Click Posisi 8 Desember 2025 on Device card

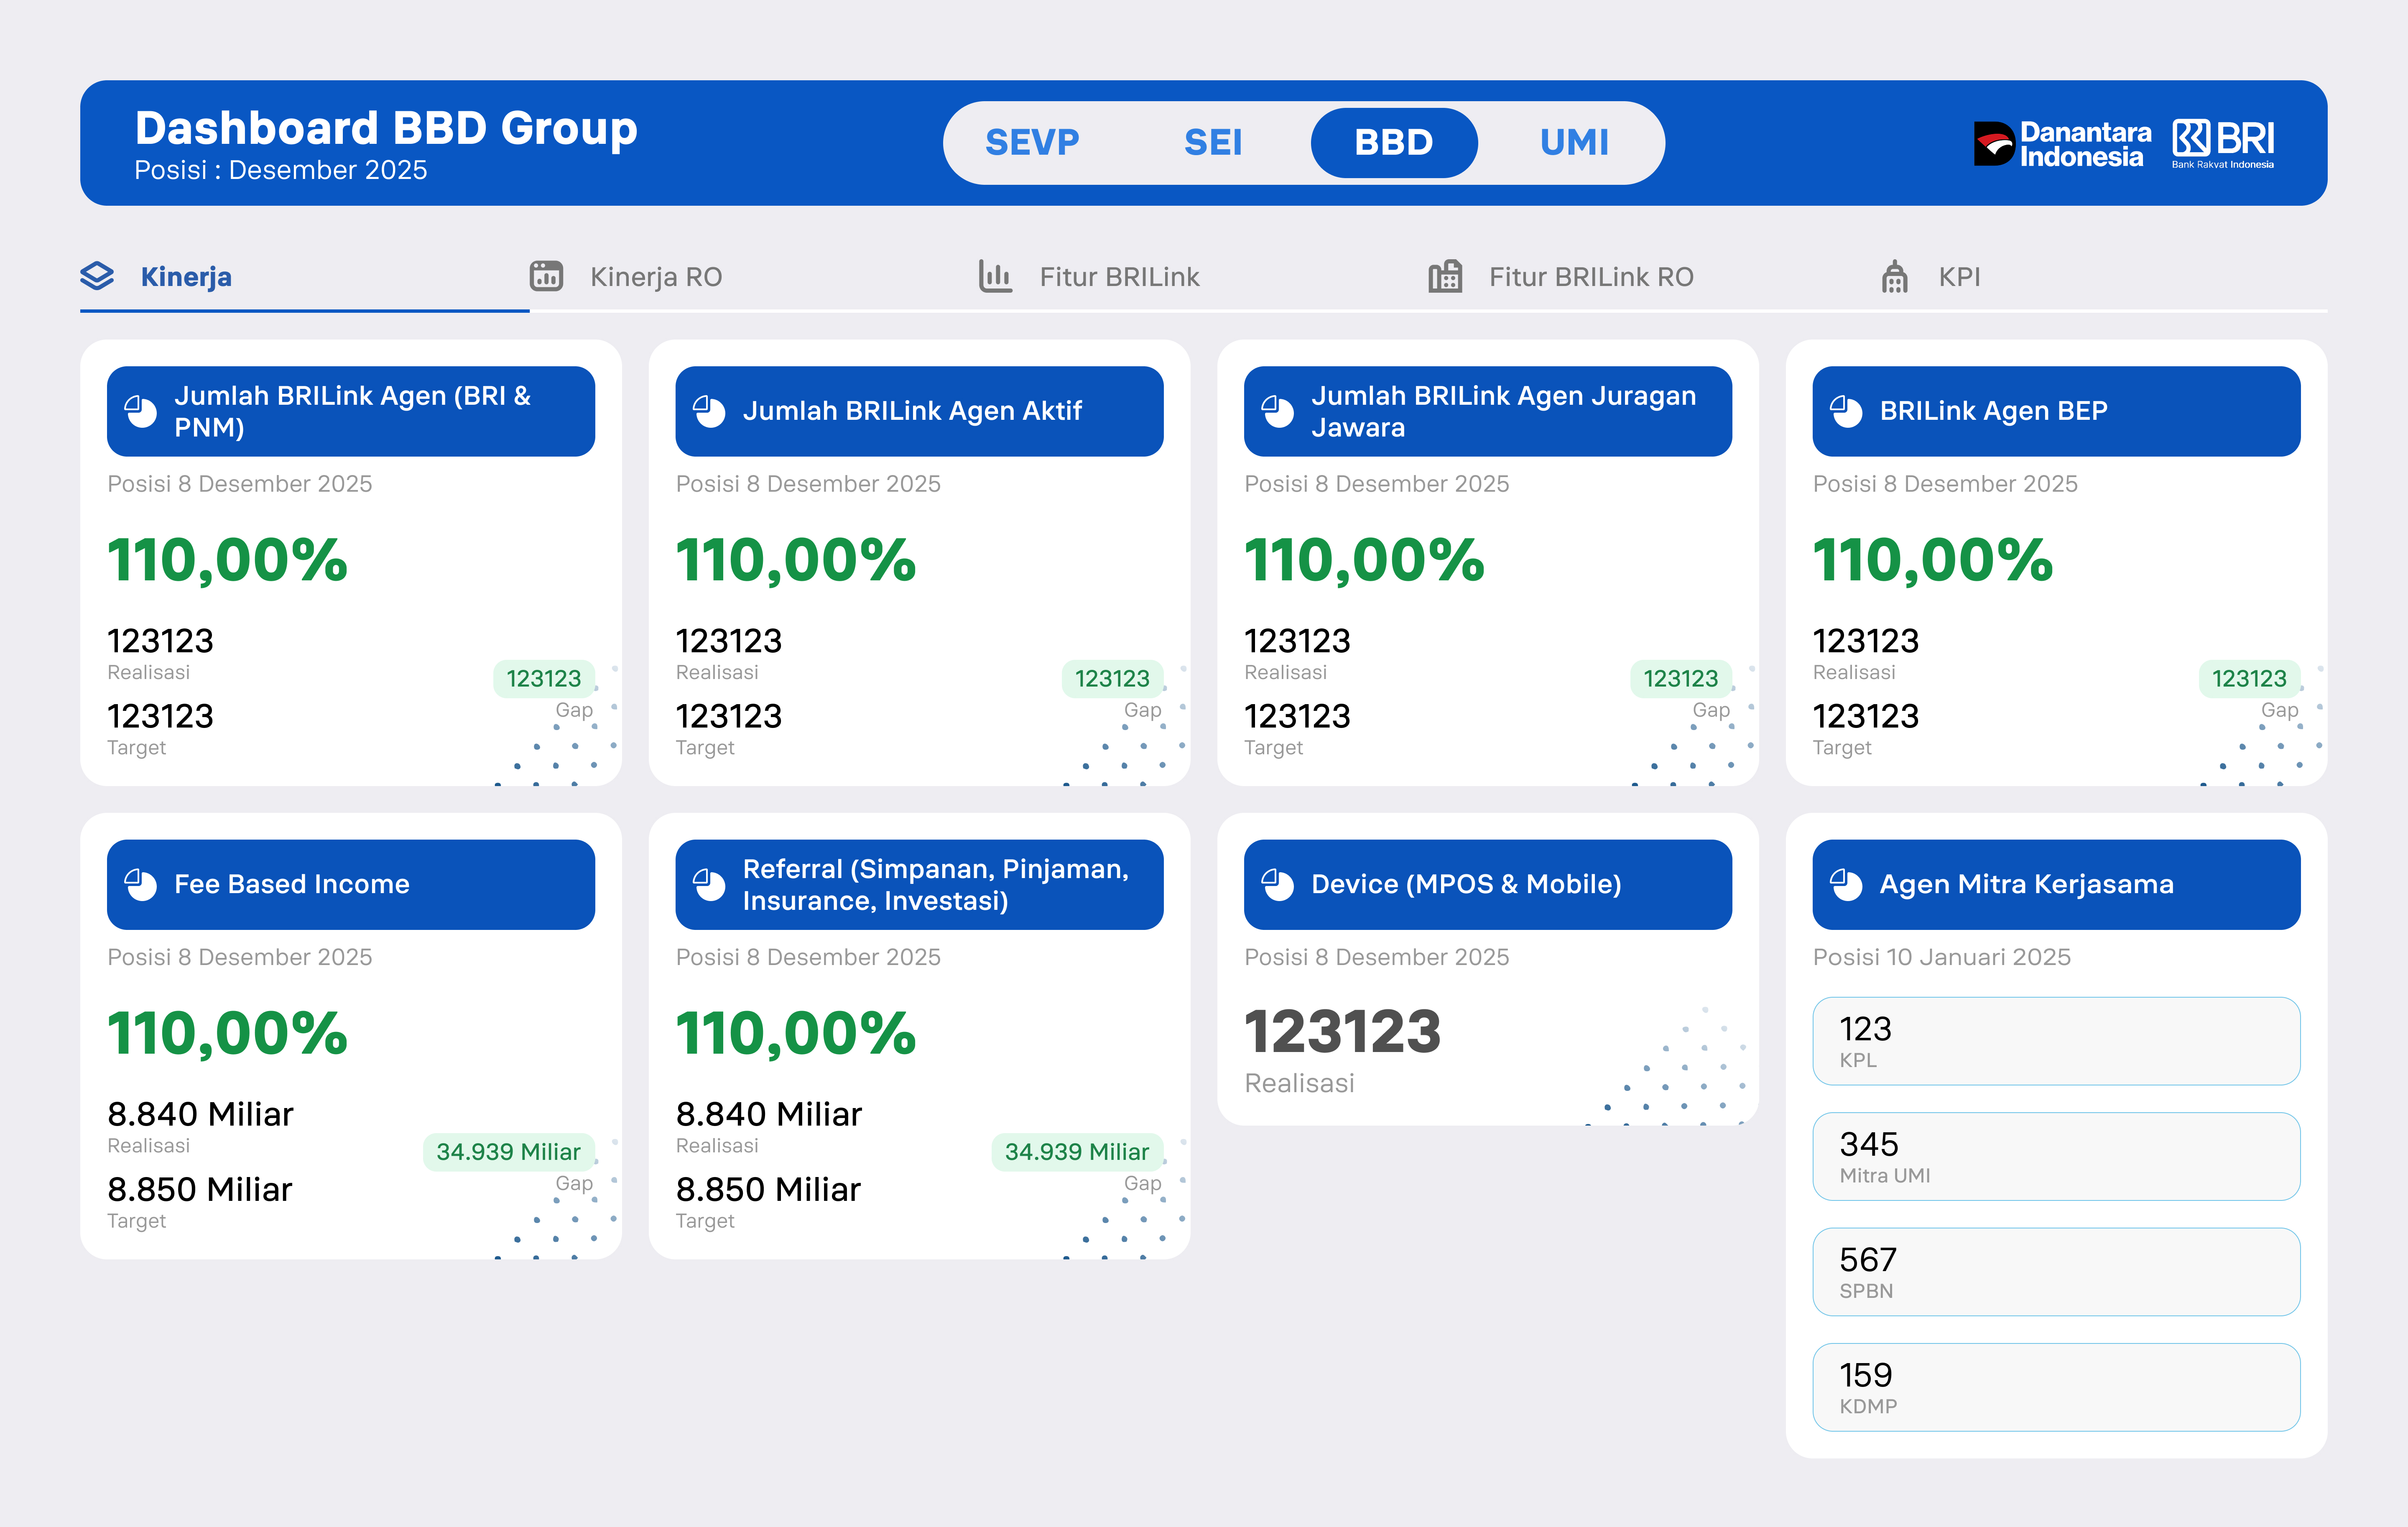(x=1377, y=957)
